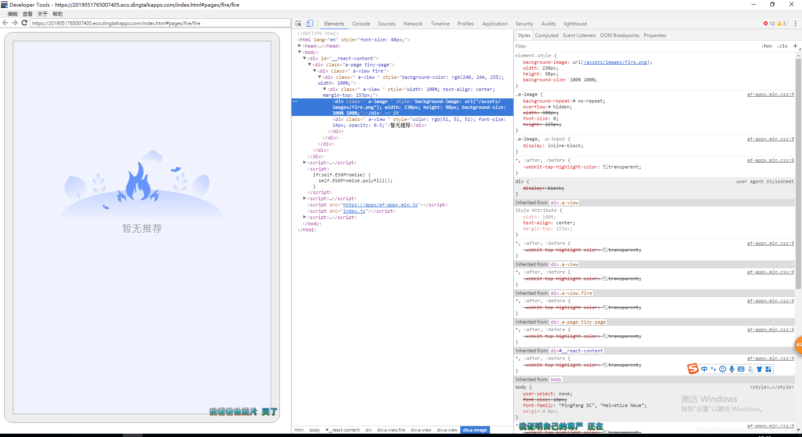Viewport: 802px width, 437px height.
Task: Expand the last collapsed script node
Action: pos(305,217)
